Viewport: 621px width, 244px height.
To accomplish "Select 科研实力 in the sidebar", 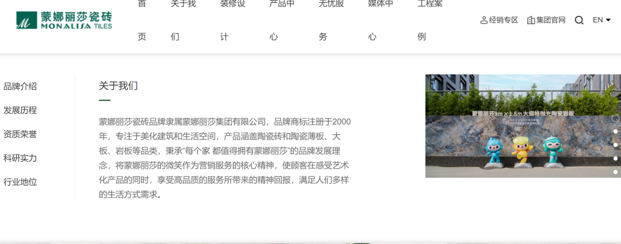I will click(x=20, y=158).
